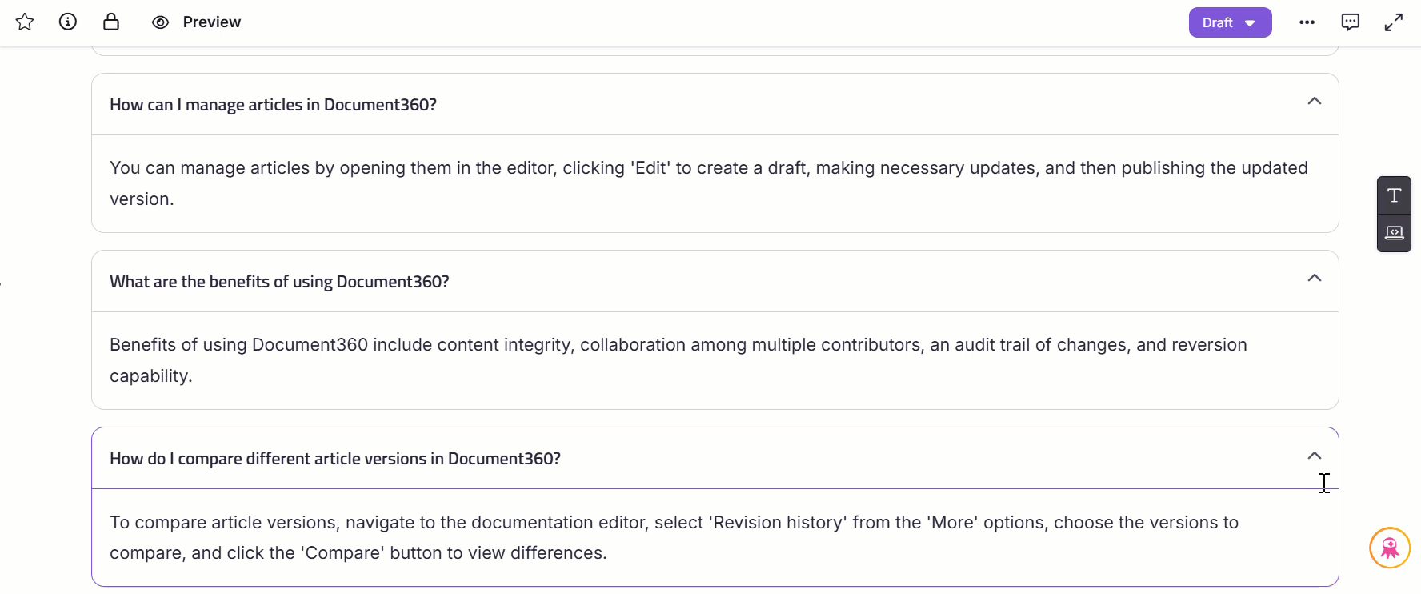Click the Preview text label
Screen dimensions: 1421x594
(211, 22)
